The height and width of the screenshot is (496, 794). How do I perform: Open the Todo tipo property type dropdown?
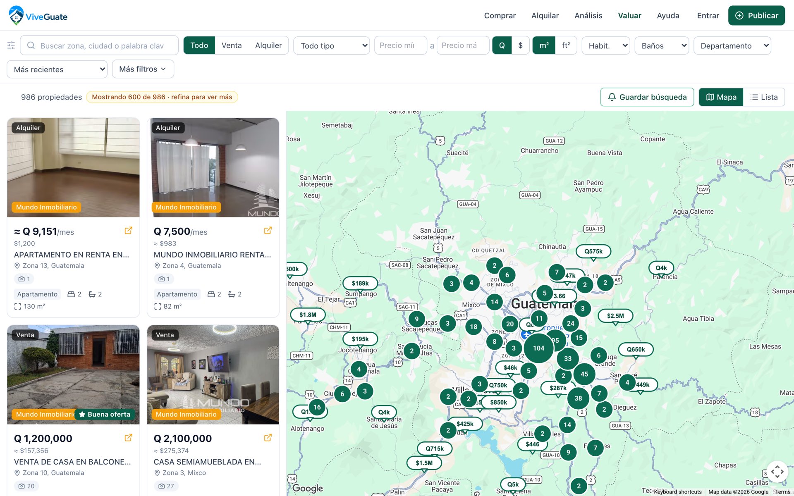[x=332, y=45]
